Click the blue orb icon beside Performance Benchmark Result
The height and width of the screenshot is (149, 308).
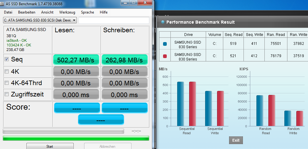tap(163, 22)
